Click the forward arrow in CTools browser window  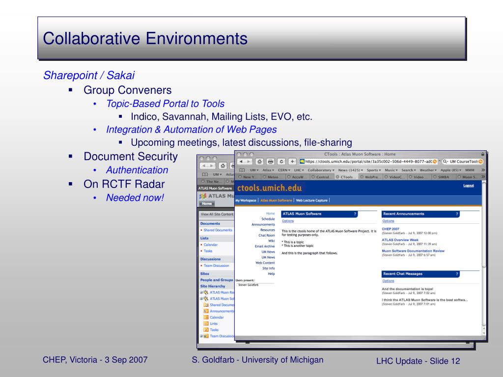(x=249, y=162)
